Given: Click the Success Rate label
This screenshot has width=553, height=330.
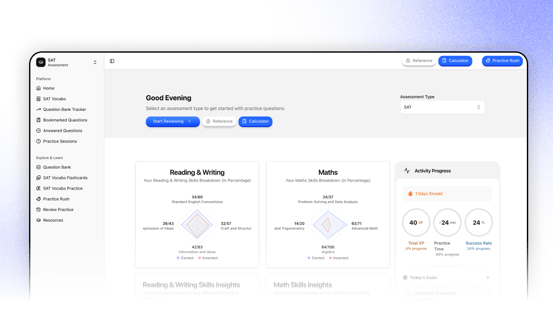Looking at the screenshot, I should tap(479, 243).
